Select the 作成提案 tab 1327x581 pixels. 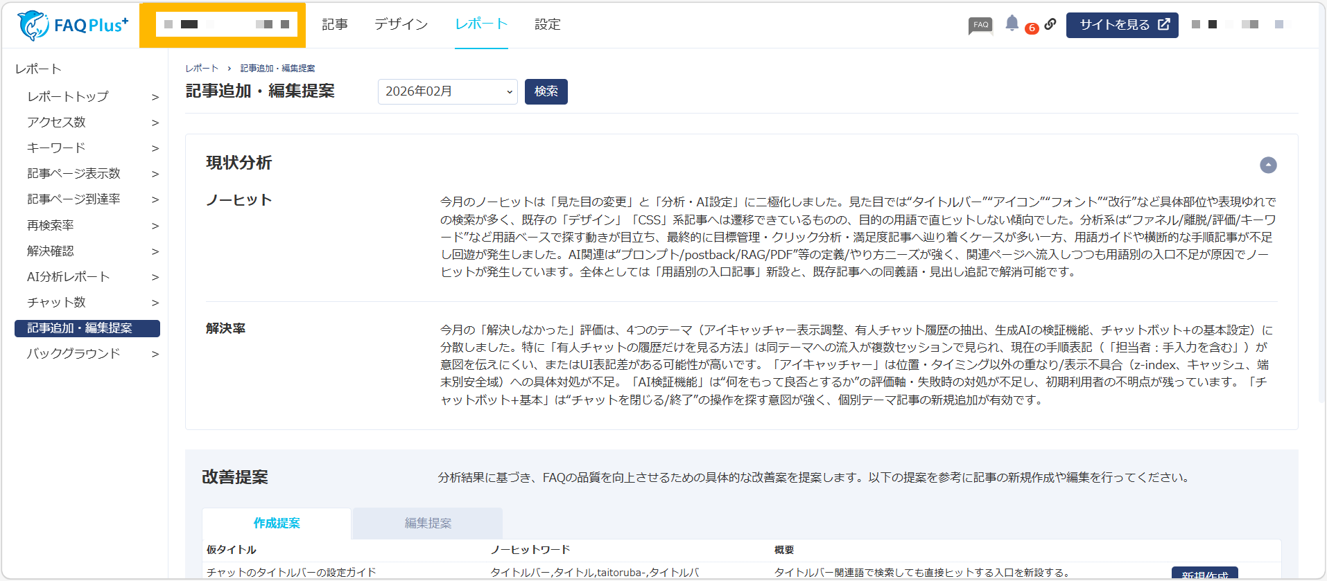277,524
